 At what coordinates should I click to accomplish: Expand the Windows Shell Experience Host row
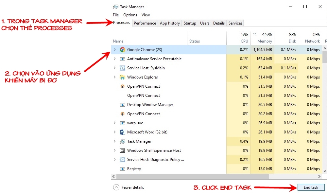click(114, 150)
